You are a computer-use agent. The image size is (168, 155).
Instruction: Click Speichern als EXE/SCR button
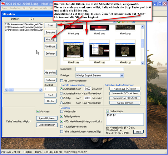coord(125,98)
